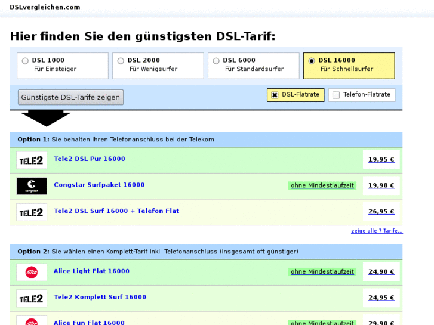Screen dimensions: 434x325
Task: Select the DSL 1000 radio button
Action: pyautogui.click(x=25, y=61)
